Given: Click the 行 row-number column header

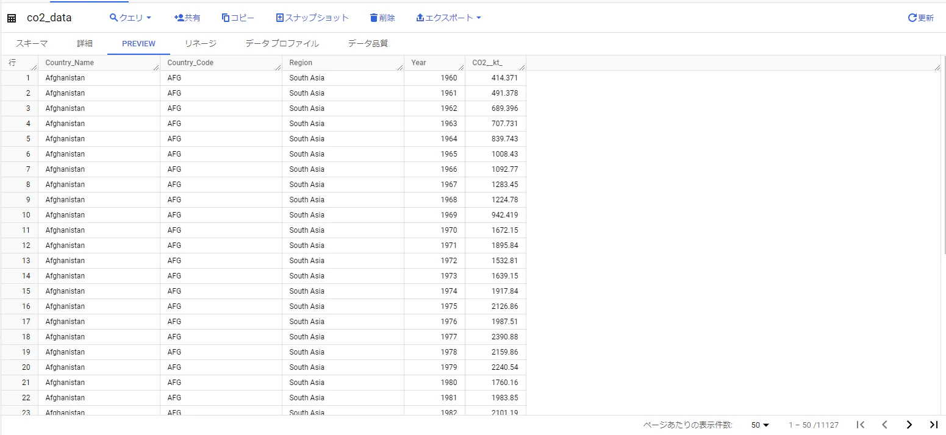Looking at the screenshot, I should click(20, 63).
